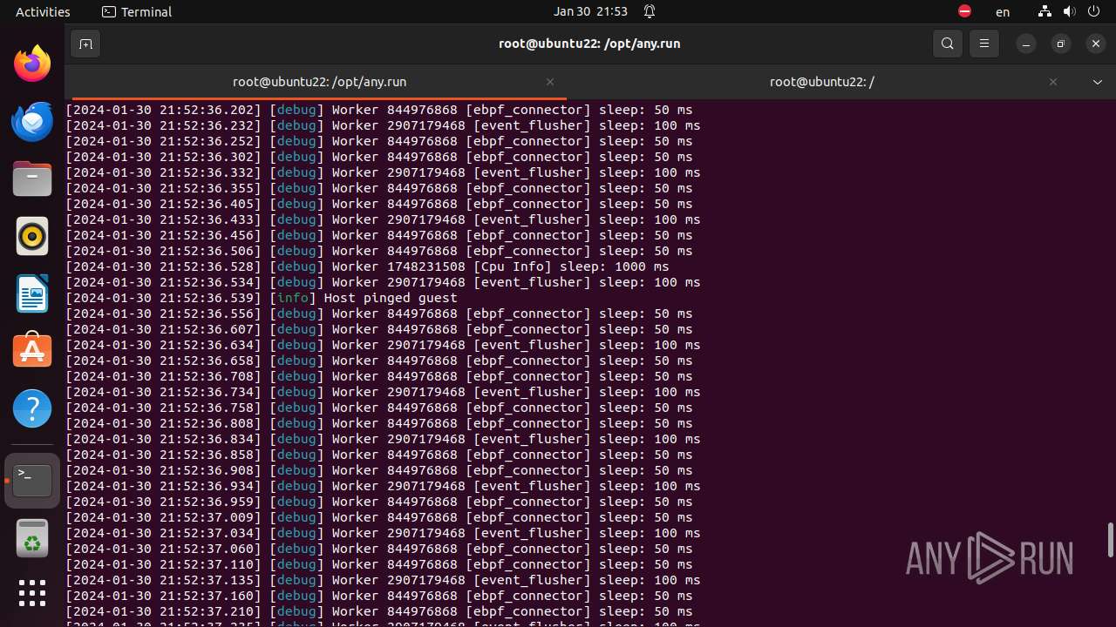Open the clock and calendar panel

pyautogui.click(x=590, y=11)
